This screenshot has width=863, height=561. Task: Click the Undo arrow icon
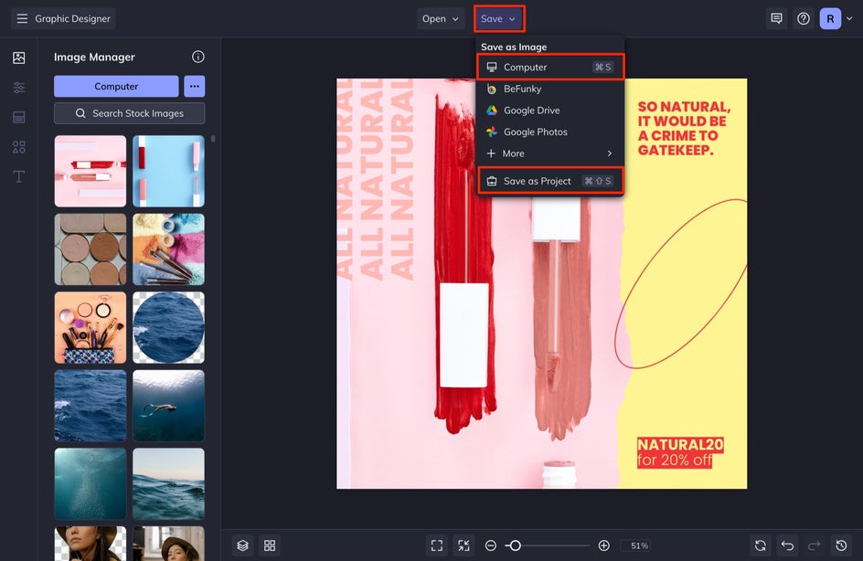[x=787, y=545]
